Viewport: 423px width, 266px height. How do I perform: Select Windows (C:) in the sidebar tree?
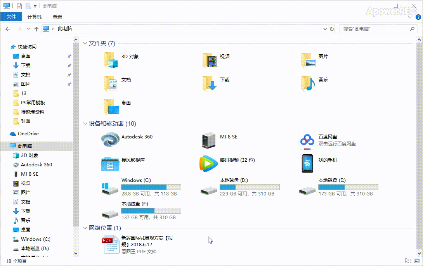click(x=36, y=239)
